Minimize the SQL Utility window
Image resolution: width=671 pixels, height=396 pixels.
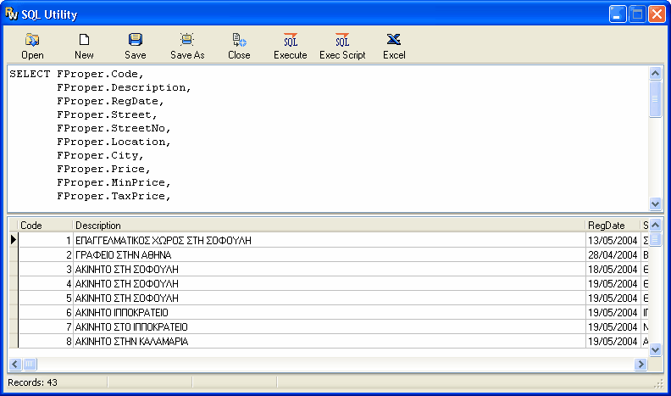618,14
